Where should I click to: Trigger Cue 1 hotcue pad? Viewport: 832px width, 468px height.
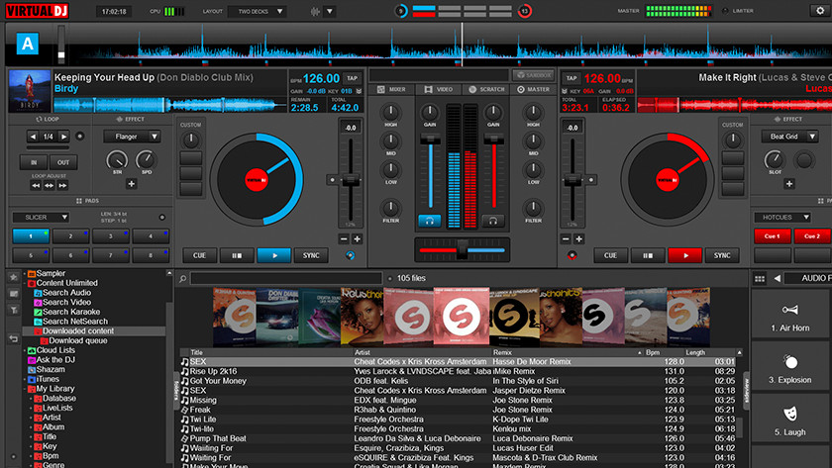(772, 236)
